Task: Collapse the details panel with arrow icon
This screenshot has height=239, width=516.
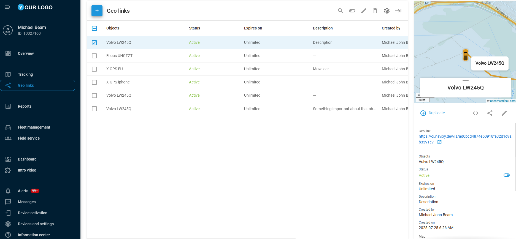Action: 398,11
